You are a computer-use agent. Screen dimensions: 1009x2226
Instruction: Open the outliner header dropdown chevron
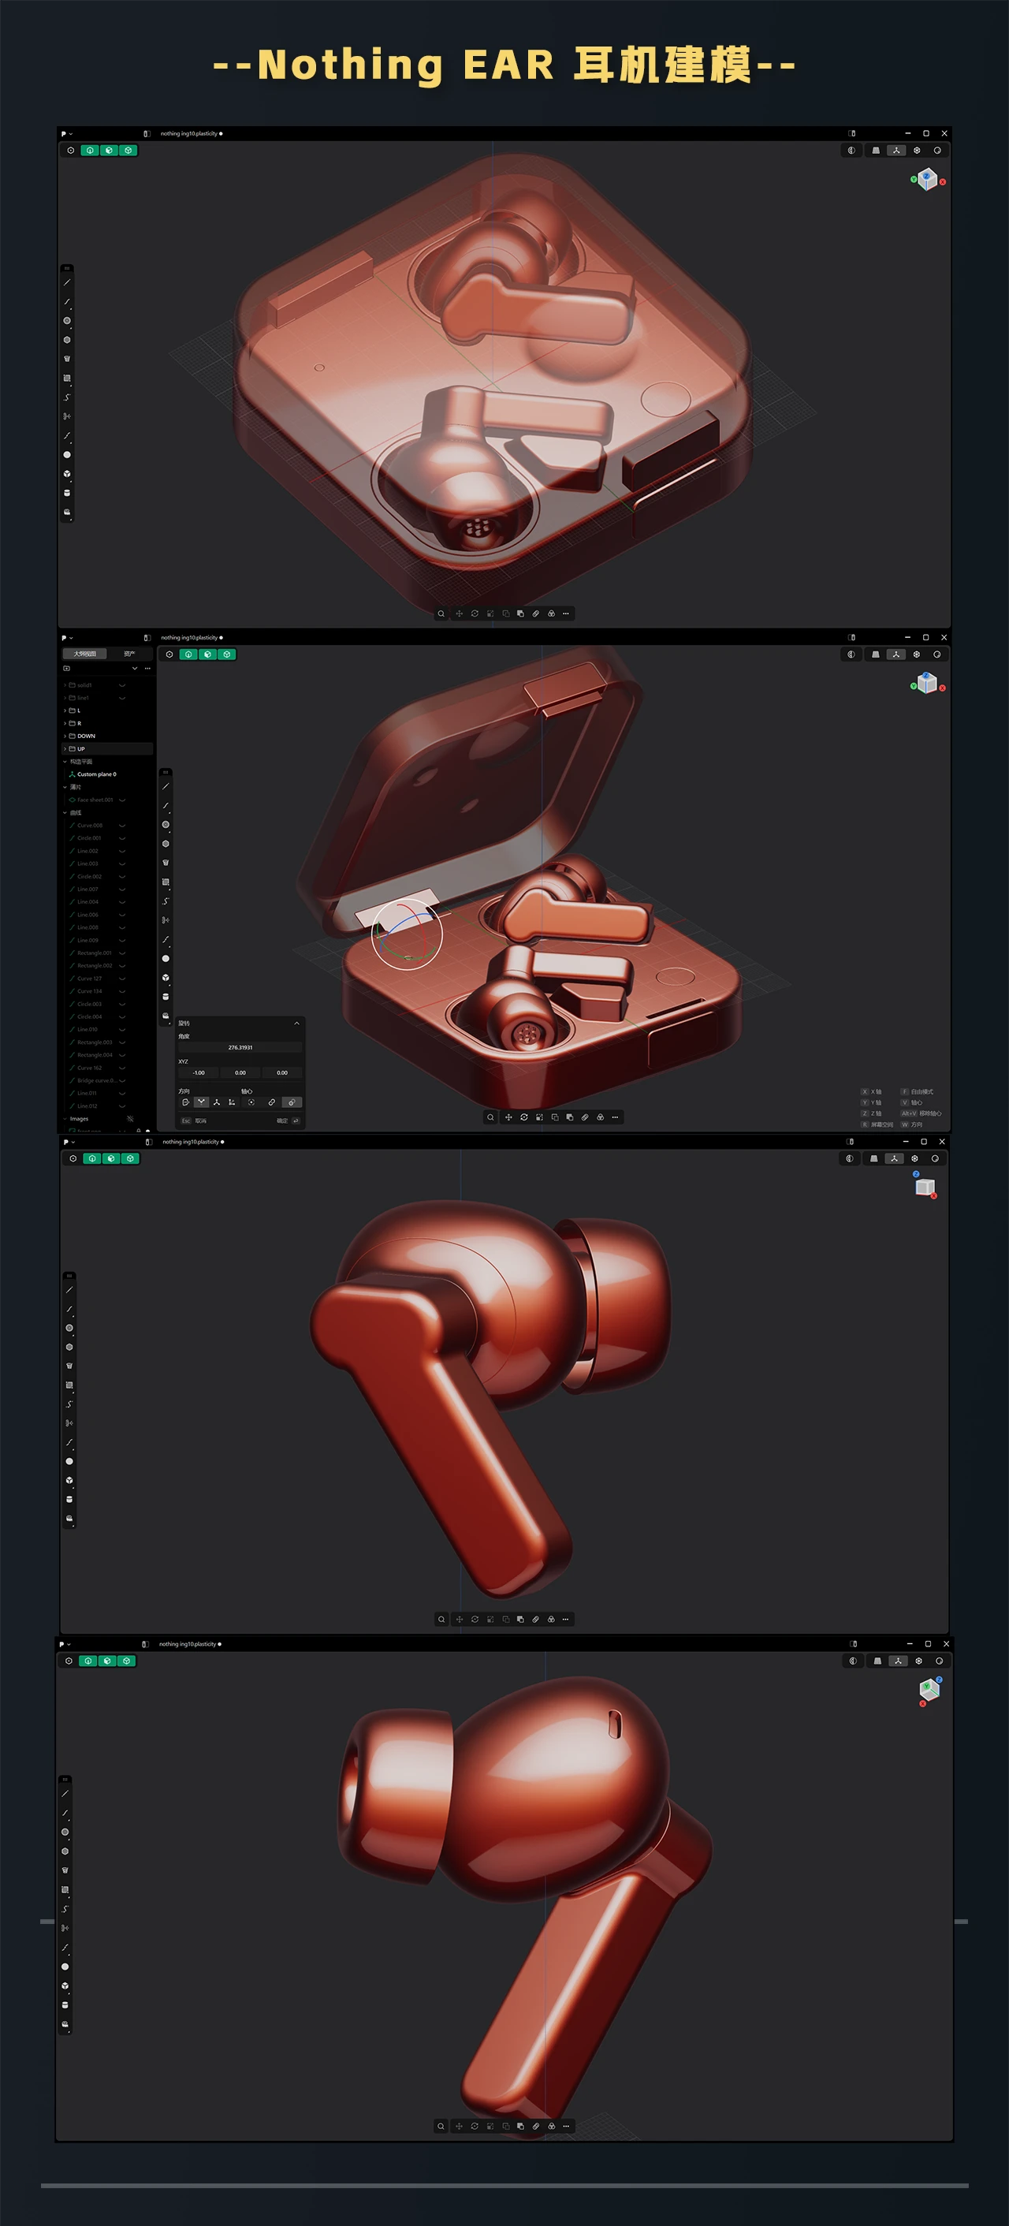[x=135, y=668]
